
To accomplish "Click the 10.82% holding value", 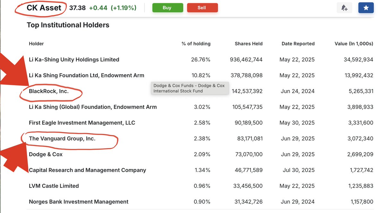I will click(201, 75).
